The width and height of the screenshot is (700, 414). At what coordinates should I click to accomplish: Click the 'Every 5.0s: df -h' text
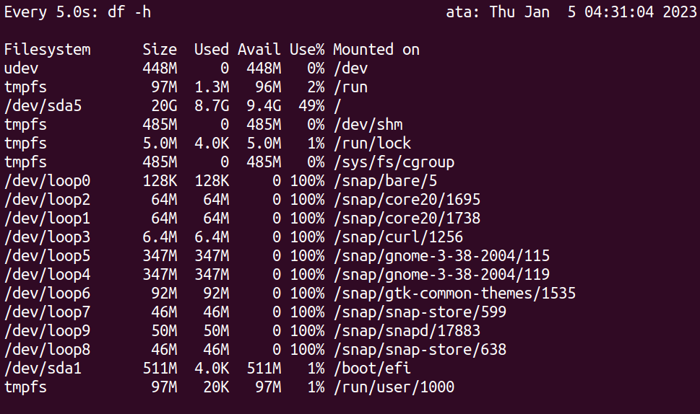[x=78, y=12]
